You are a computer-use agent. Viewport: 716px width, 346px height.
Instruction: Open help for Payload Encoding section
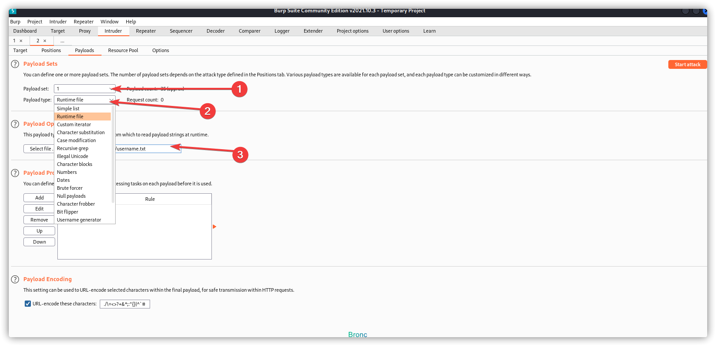click(15, 279)
